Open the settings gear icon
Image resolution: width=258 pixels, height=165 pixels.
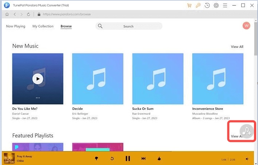click(216, 5)
